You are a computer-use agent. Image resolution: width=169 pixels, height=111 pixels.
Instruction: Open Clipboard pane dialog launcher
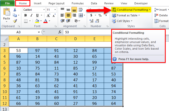click(19, 26)
